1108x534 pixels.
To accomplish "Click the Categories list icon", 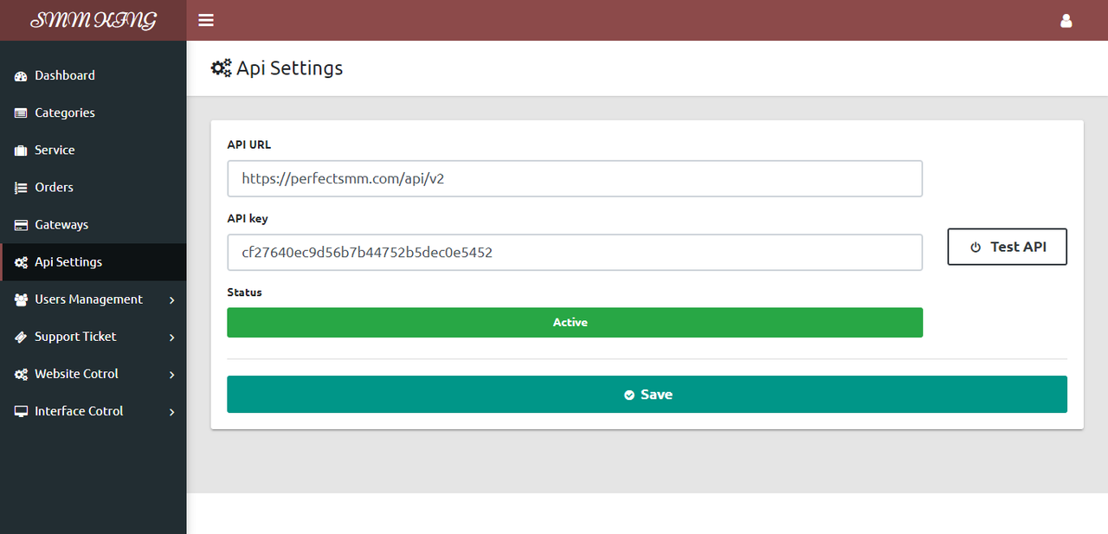I will 21,113.
